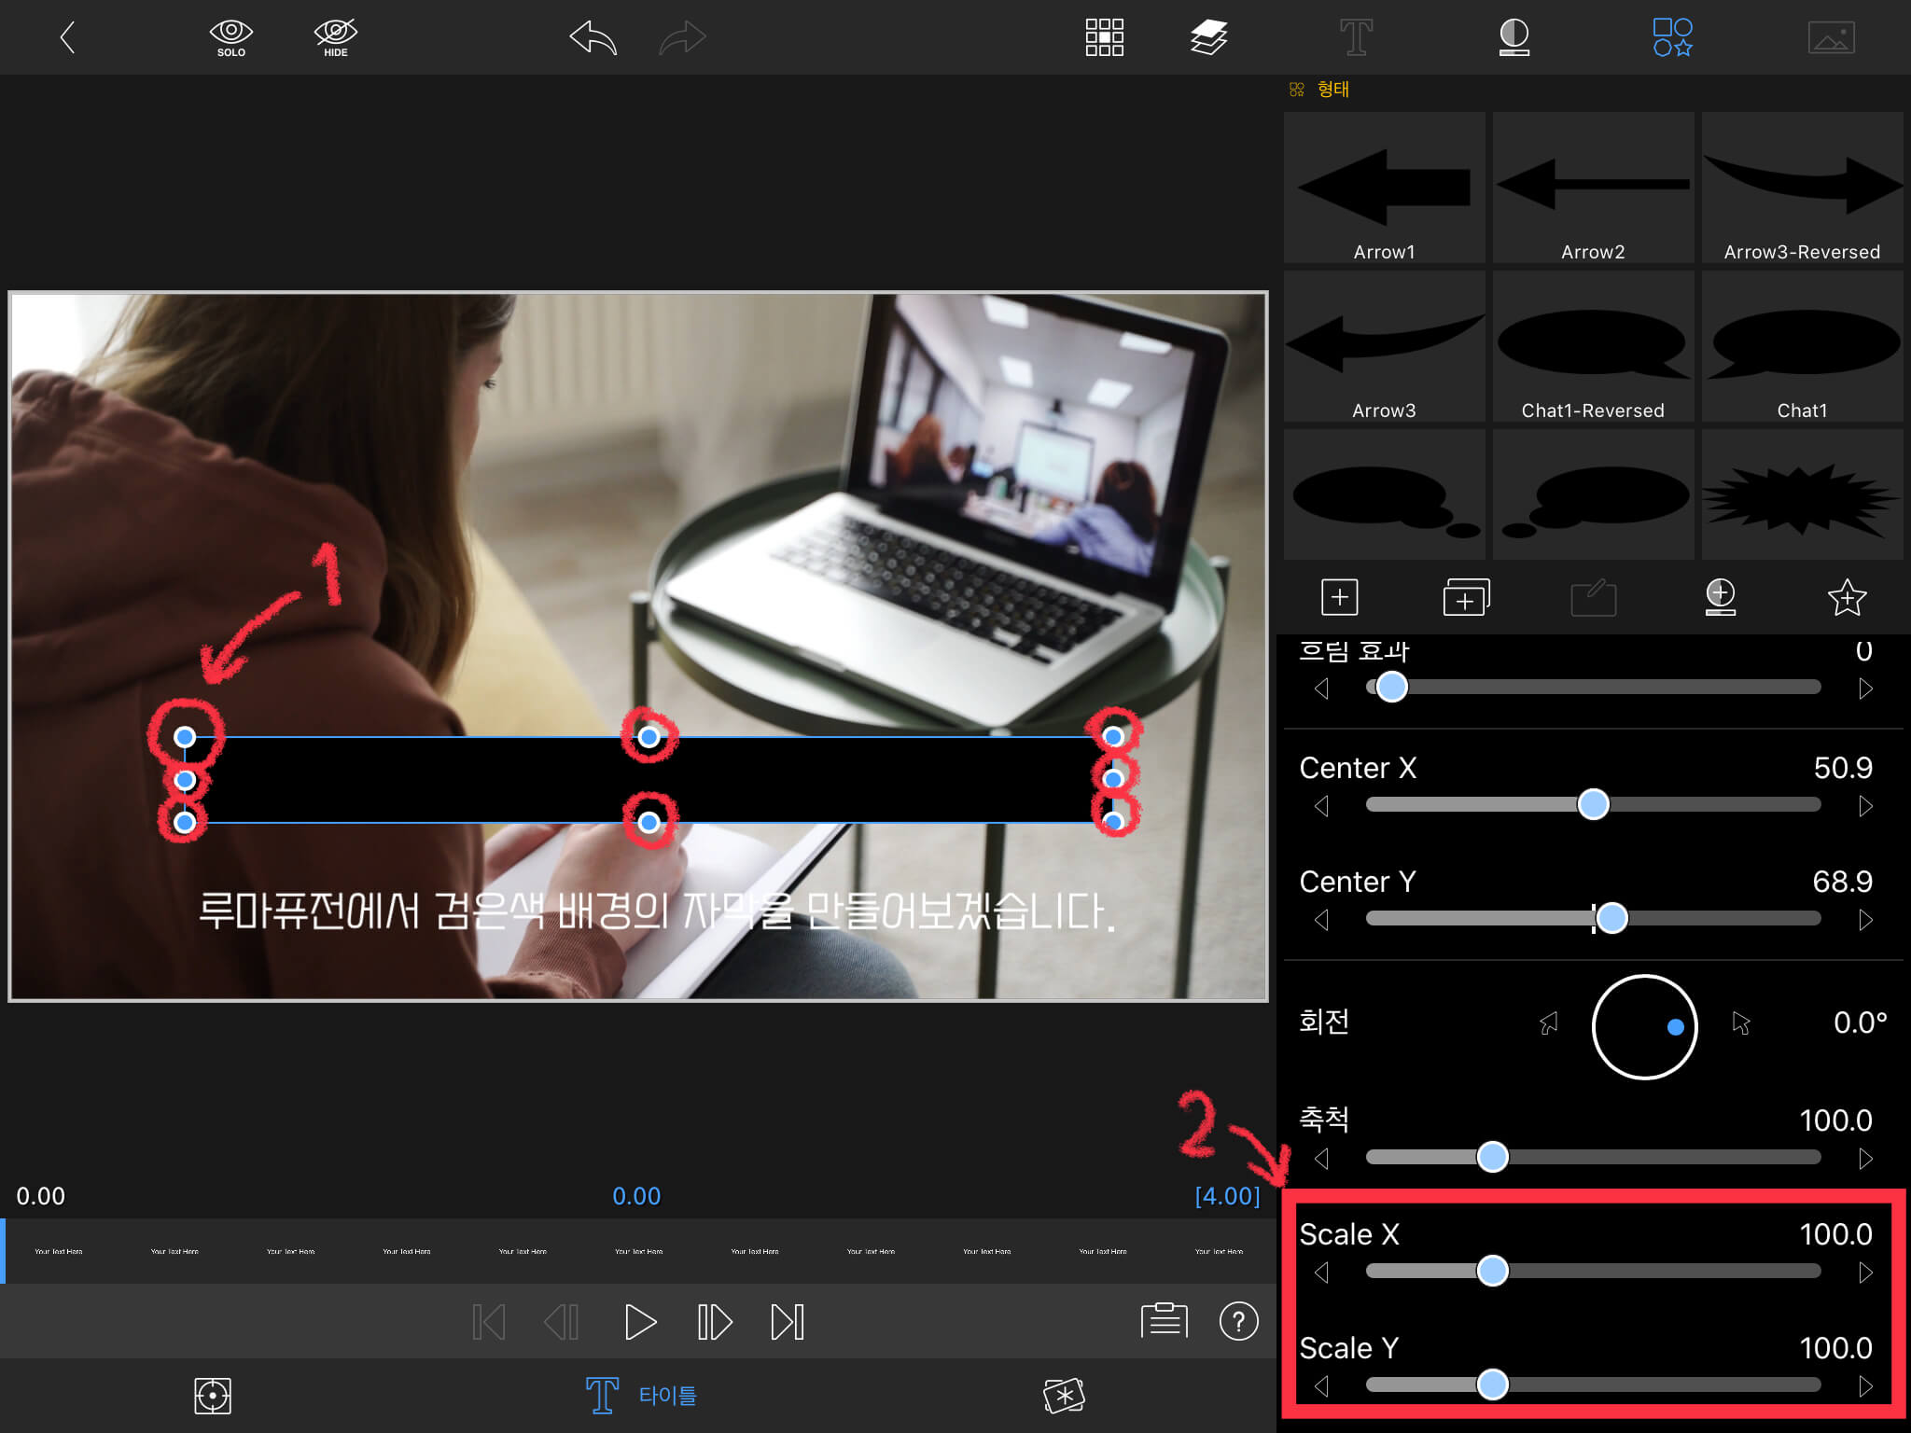Image resolution: width=1911 pixels, height=1433 pixels.
Task: Click the add new shape plus icon
Action: (1339, 597)
